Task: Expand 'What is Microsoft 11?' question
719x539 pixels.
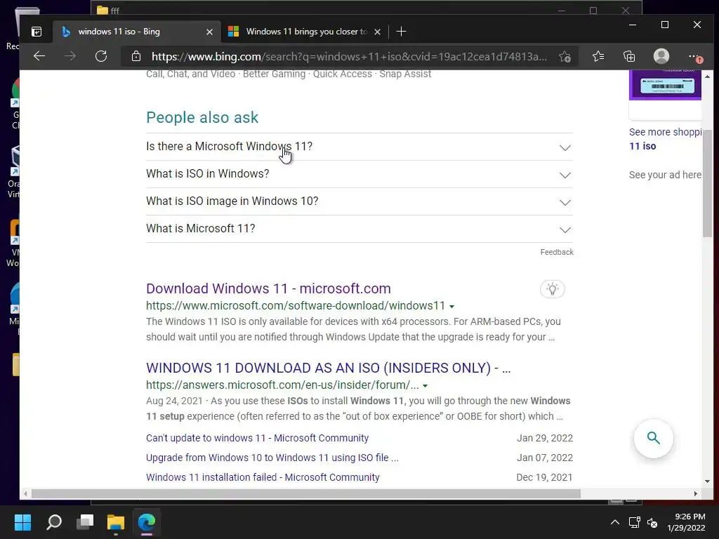Action: click(359, 229)
